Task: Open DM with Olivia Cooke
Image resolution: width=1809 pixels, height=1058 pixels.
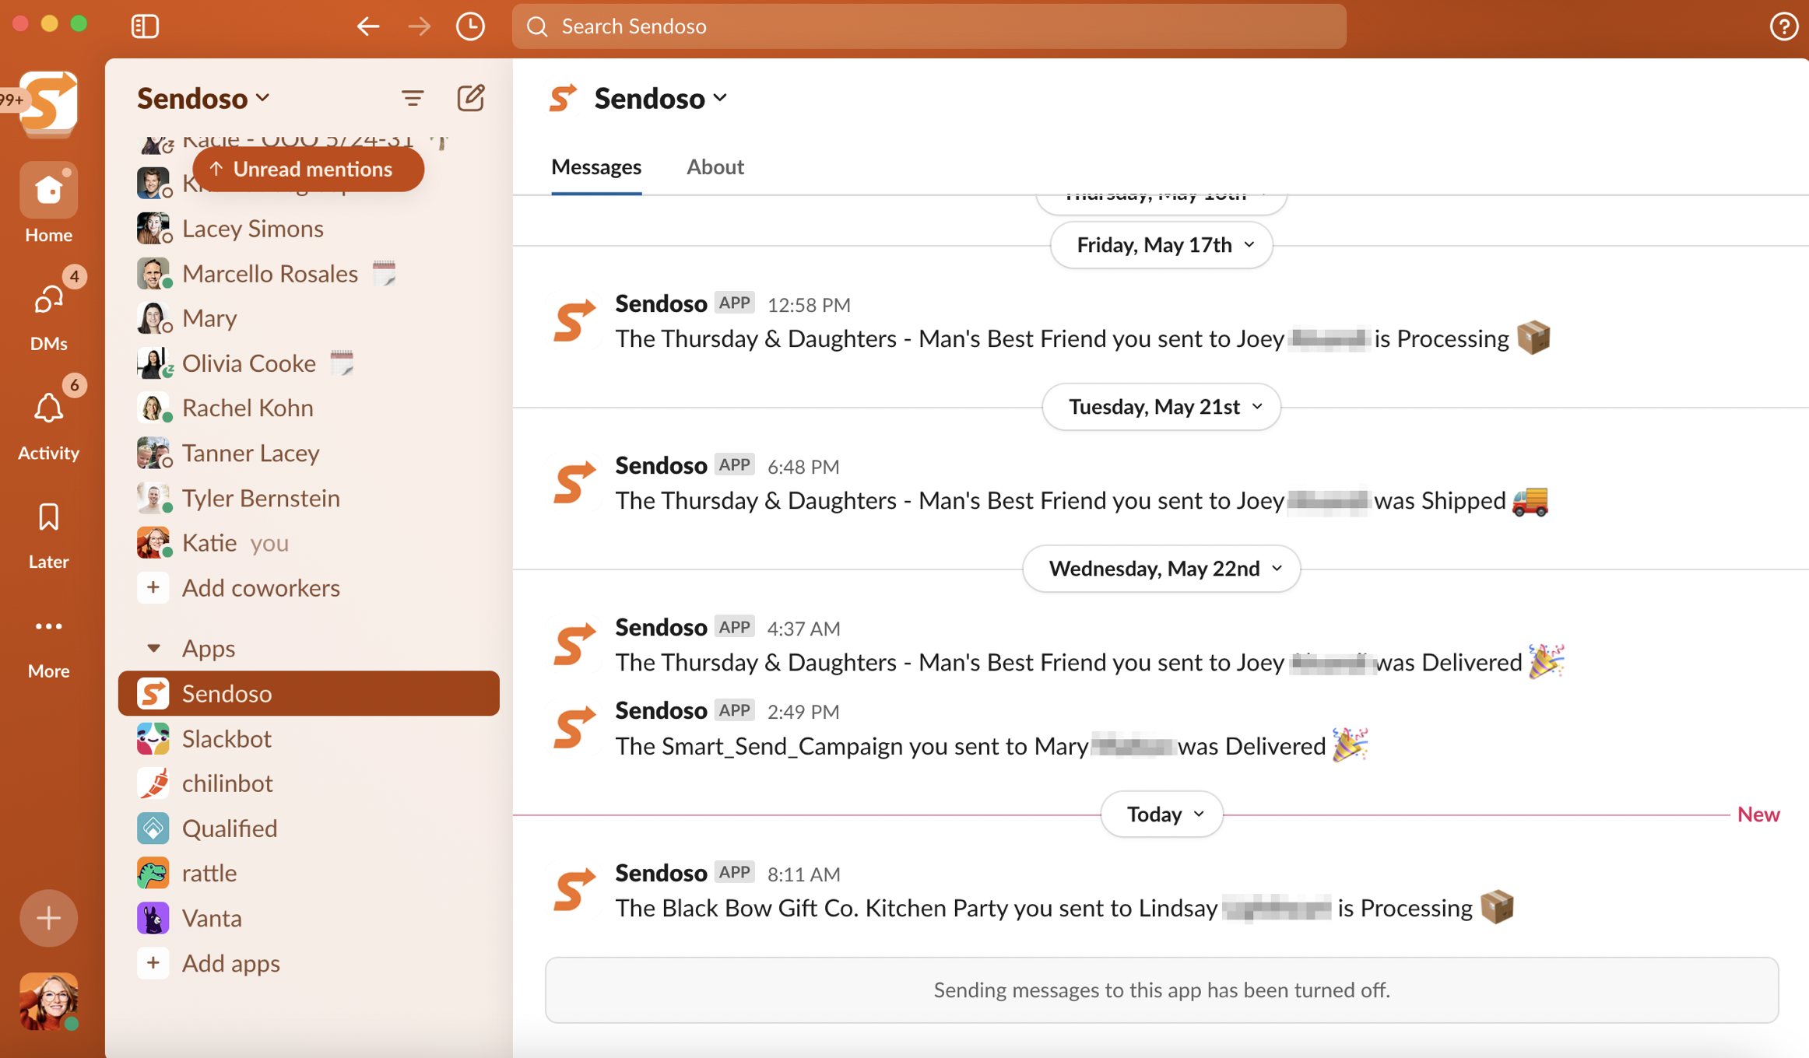Action: [308, 363]
